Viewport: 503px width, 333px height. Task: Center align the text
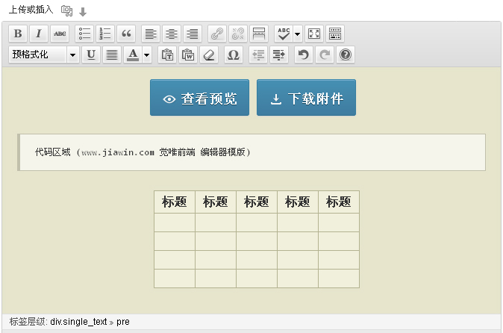coord(172,34)
